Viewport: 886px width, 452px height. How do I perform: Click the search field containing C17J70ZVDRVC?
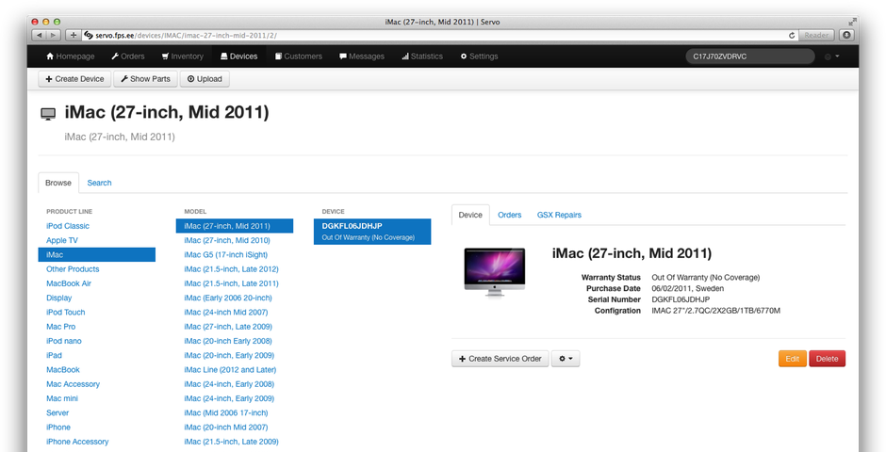pyautogui.click(x=750, y=56)
